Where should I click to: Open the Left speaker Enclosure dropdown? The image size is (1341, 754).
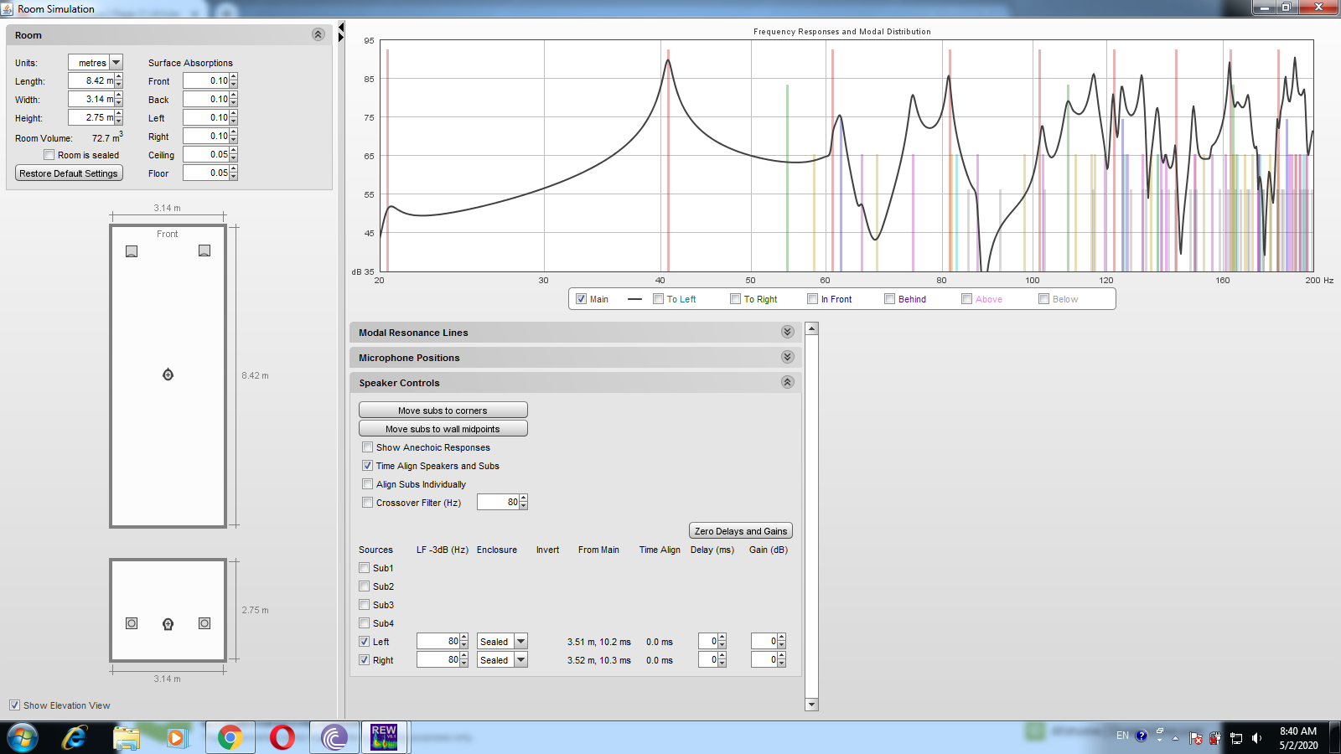pyautogui.click(x=520, y=642)
